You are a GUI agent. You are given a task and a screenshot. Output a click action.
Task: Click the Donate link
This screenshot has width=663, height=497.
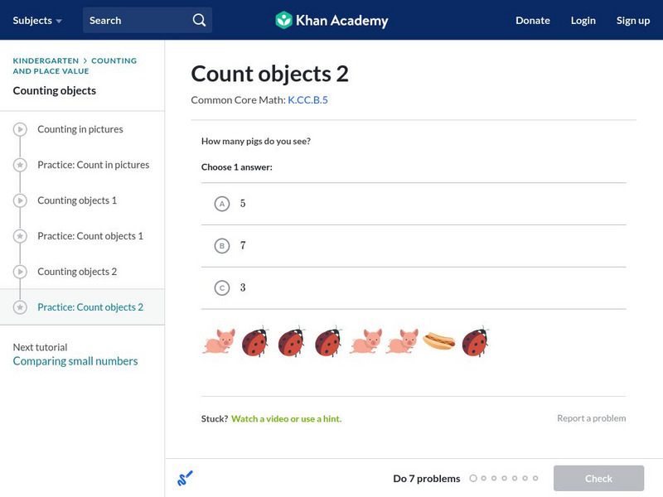coord(533,20)
